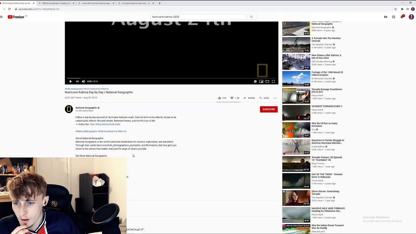Screen dimensions: 416x234
Task: Bookmark this page star icon
Action: point(396,9)
